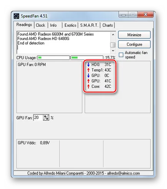Viewport: 167px width, 189px height.
Task: Open the Configure dialog
Action: click(134, 44)
